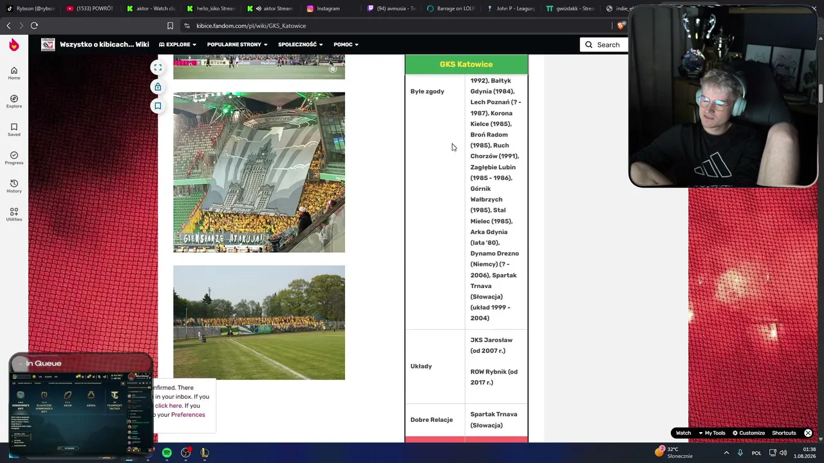Expand the EXPLORE dropdown menu
This screenshot has height=463, width=824.
(x=178, y=44)
